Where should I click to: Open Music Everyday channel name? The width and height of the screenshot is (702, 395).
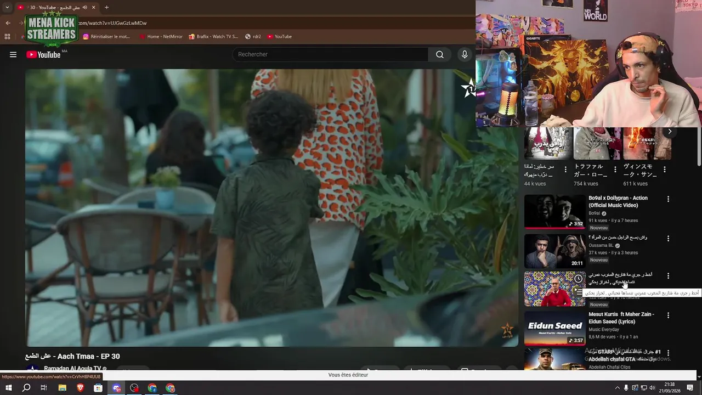tap(604, 330)
